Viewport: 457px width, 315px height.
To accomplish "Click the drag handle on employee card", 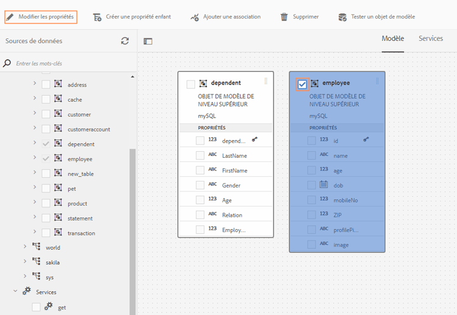I will [377, 81].
